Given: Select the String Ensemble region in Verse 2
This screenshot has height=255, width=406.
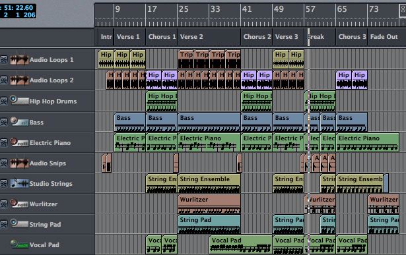Looking at the screenshot, I should (209, 183).
